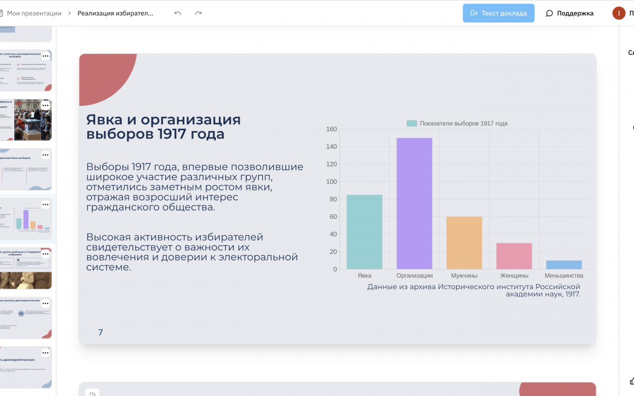Select the ballot box photo slide thumbnail
This screenshot has width=634, height=396.
[x=26, y=120]
